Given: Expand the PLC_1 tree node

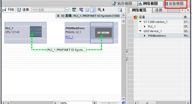Looking at the screenshot, I should click(x=145, y=26).
